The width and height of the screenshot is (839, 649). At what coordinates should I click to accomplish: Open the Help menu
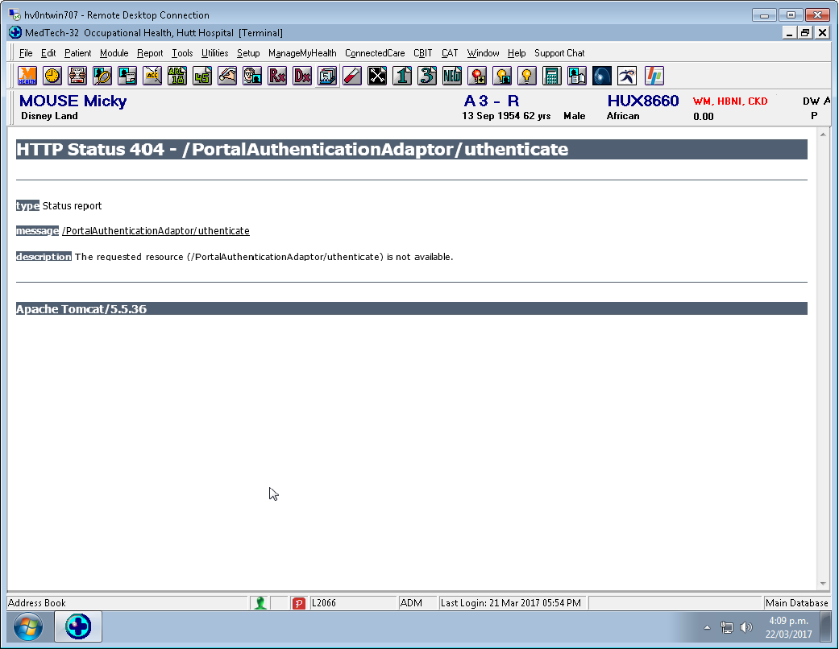point(517,53)
